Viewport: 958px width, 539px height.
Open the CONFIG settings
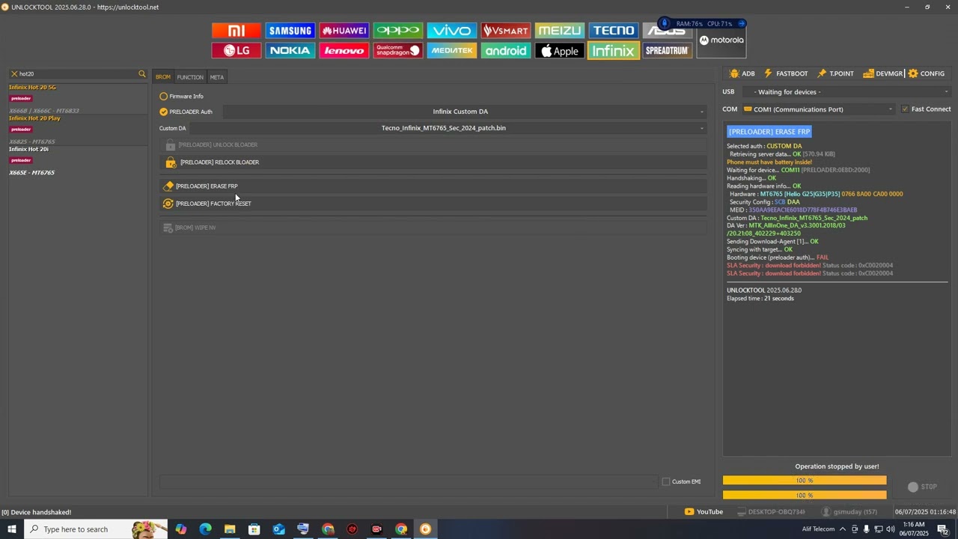pos(927,73)
